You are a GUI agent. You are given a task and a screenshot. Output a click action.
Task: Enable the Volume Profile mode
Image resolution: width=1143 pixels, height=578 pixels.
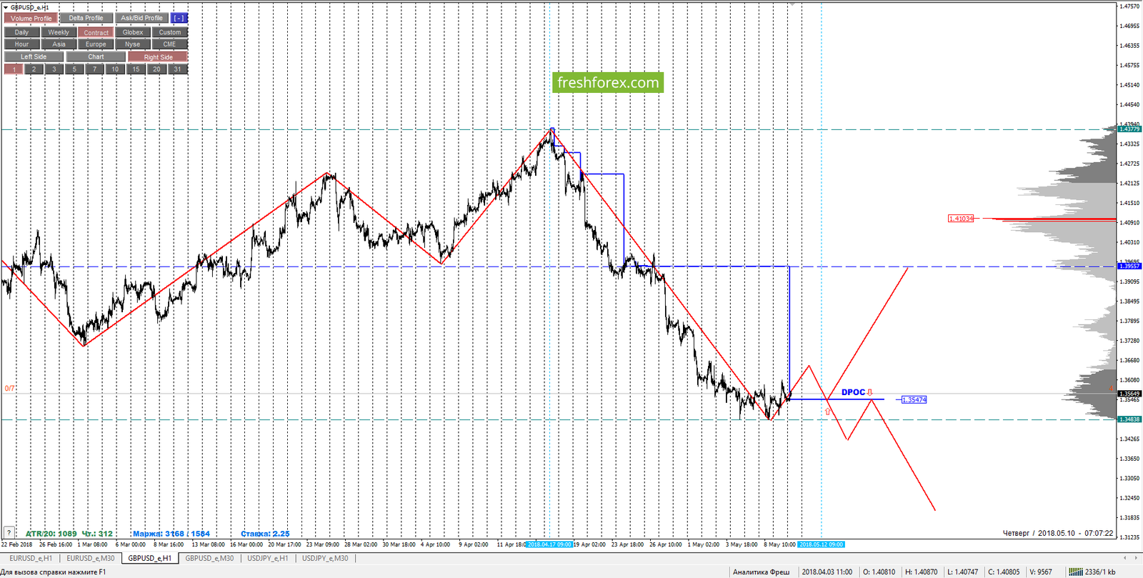(31, 18)
